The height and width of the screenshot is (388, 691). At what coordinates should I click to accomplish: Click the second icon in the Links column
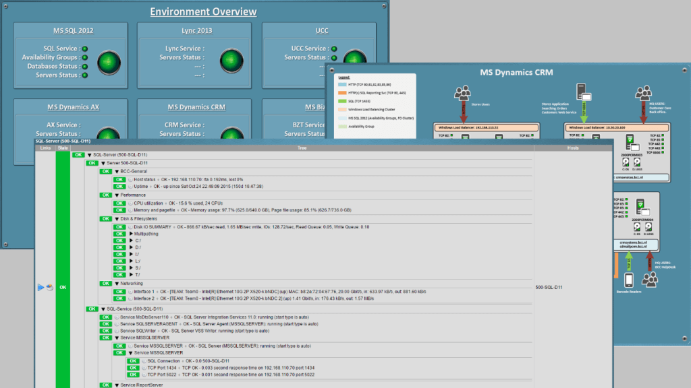click(50, 287)
